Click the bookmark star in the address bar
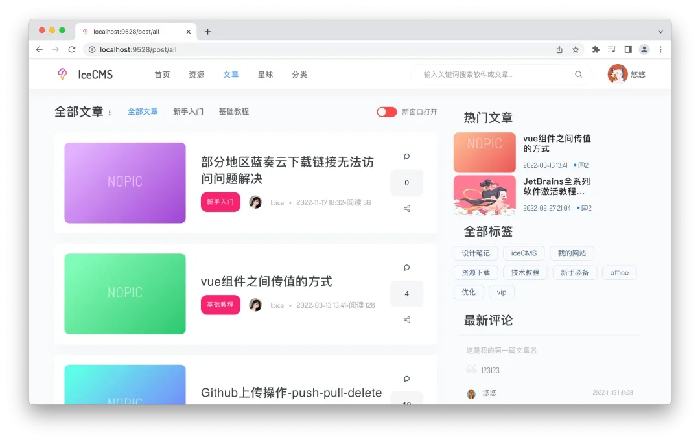Image resolution: width=700 pixels, height=442 pixels. point(575,49)
